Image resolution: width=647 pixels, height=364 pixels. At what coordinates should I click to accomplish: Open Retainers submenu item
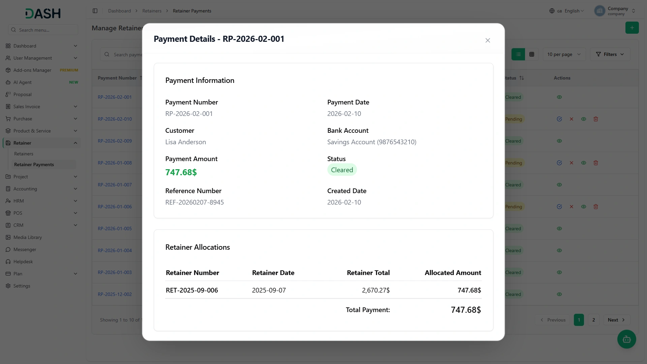24,154
